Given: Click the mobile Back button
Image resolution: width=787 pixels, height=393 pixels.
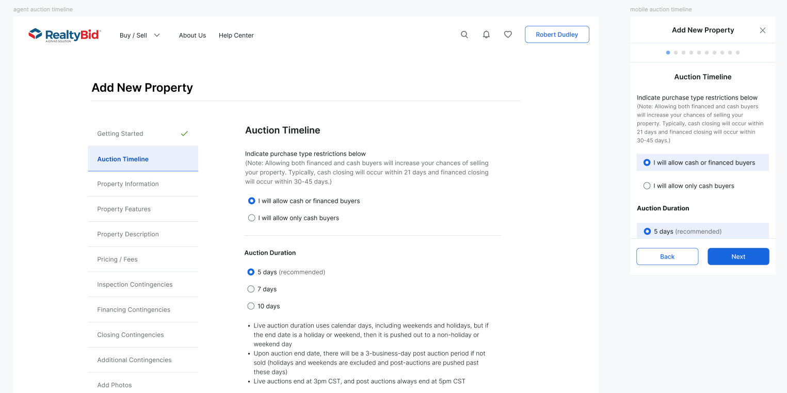Looking at the screenshot, I should point(667,257).
